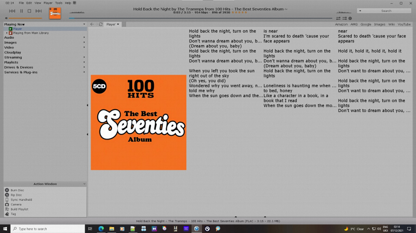This screenshot has width=416, height=233.
Task: Mute audio via the speaker icon
Action: pos(6,18)
